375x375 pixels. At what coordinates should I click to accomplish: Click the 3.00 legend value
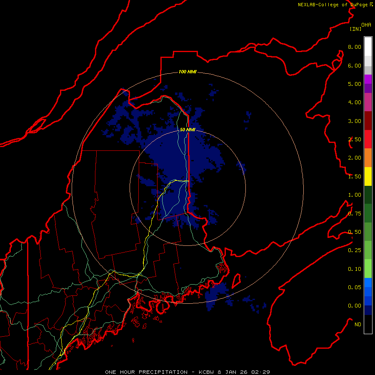point(355,121)
